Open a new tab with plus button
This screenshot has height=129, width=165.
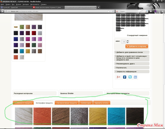coord(98,7)
